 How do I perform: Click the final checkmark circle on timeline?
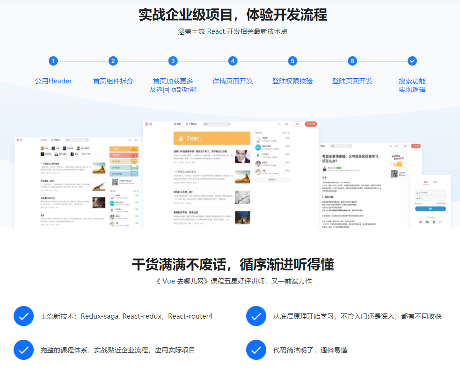(412, 61)
